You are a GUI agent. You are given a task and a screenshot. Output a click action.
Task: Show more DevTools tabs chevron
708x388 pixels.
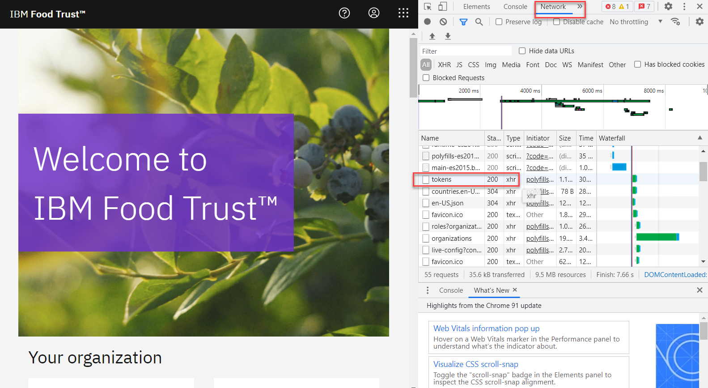point(580,6)
